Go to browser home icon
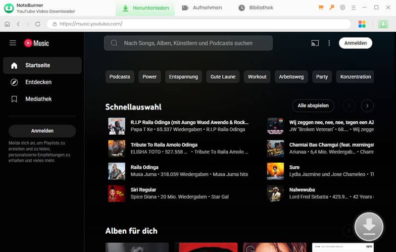The width and height of the screenshot is (396, 252). (x=7, y=24)
